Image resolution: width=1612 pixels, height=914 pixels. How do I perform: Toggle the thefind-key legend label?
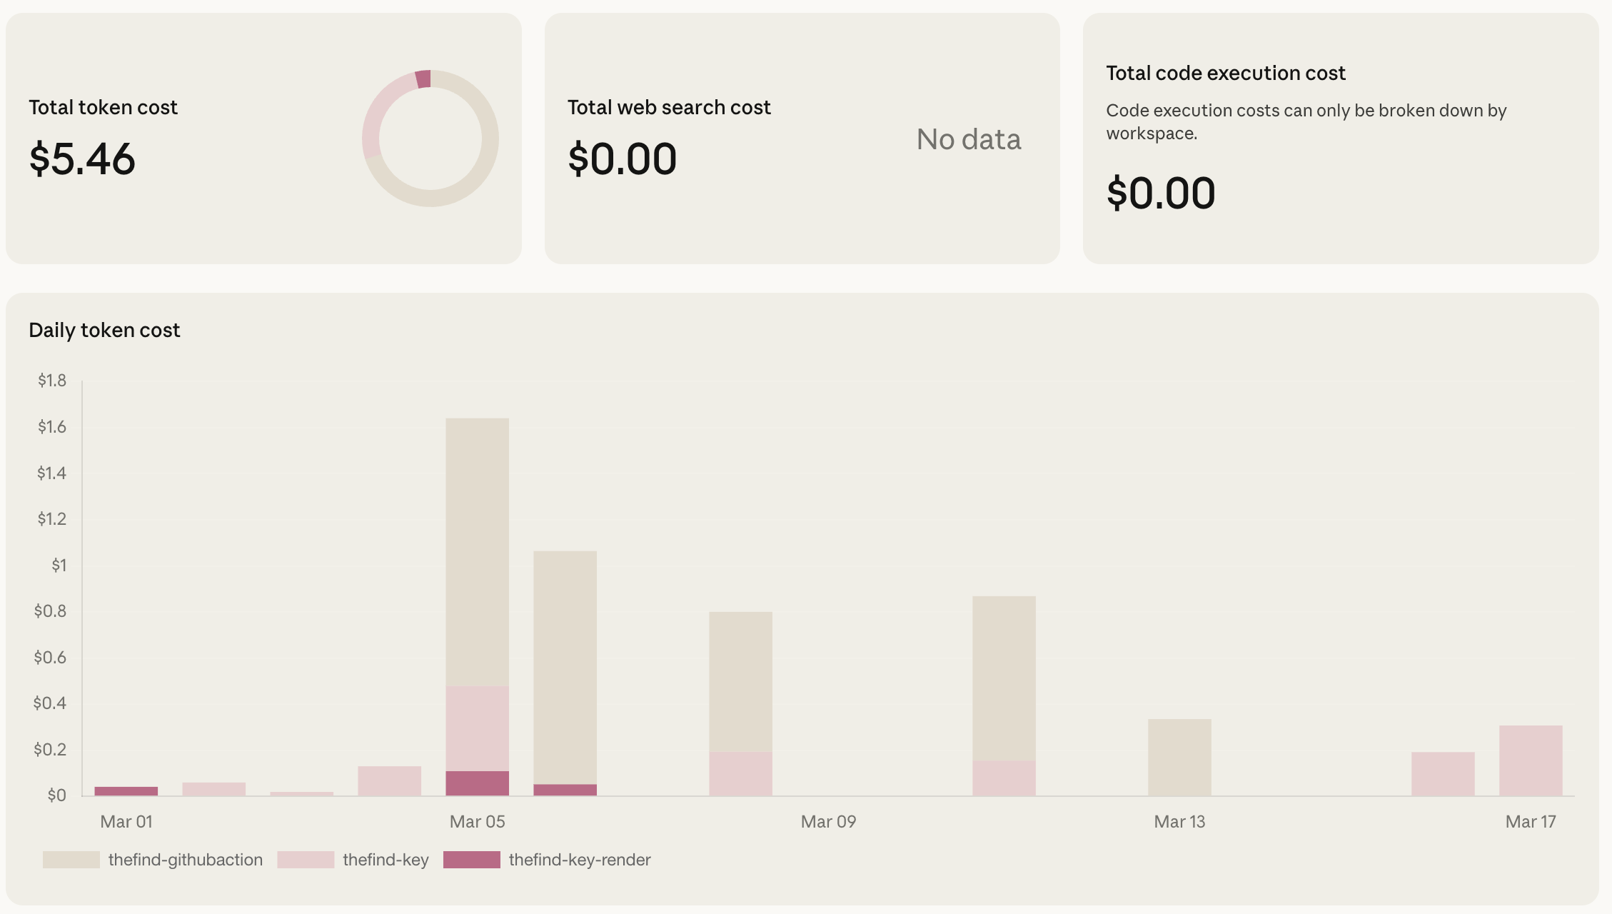click(x=386, y=860)
